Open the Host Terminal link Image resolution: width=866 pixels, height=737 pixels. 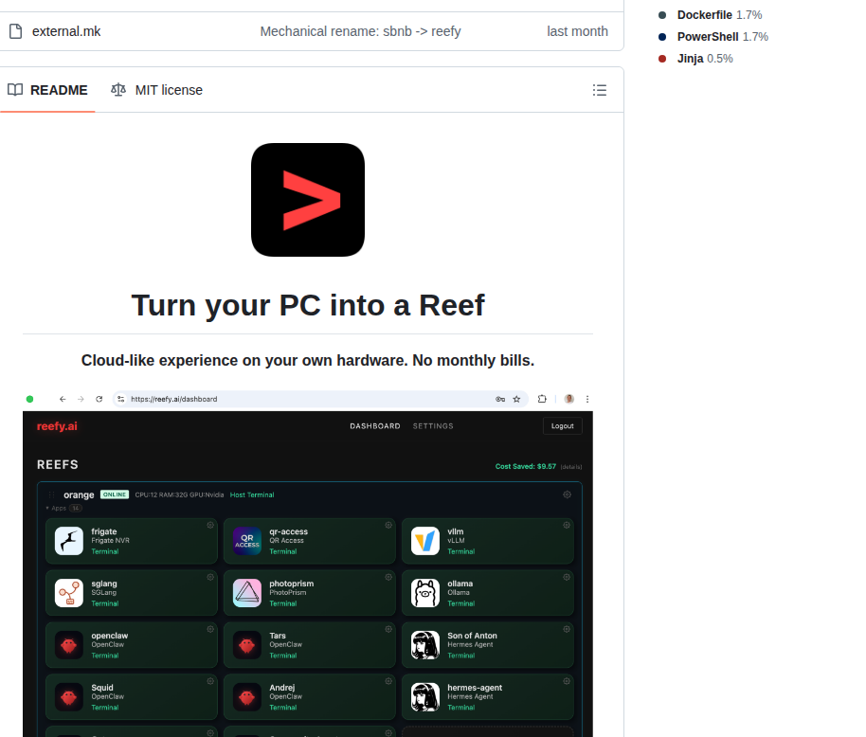[252, 494]
